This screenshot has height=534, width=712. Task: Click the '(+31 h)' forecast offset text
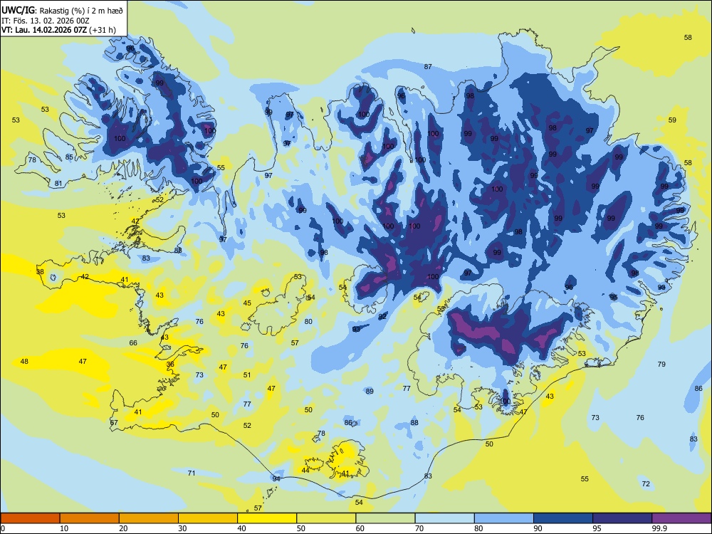[x=102, y=30]
